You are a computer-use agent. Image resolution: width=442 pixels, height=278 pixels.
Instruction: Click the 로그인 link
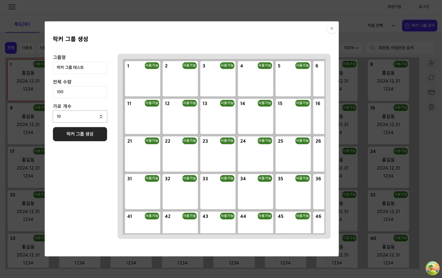[424, 7]
